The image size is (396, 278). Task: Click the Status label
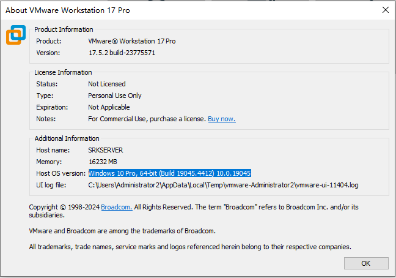click(46, 84)
